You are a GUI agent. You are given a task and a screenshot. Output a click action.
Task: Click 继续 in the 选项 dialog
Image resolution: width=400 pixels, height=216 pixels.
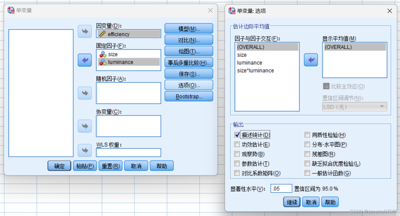pos(292,202)
